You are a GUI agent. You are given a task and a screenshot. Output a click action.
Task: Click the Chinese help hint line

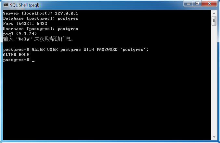pos(38,39)
